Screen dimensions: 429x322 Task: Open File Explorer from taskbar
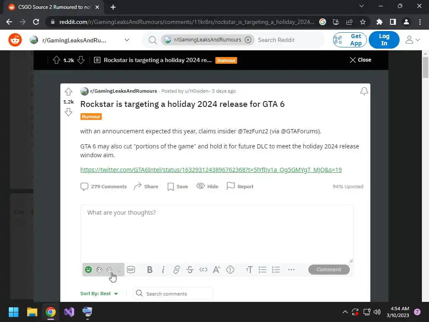point(32,312)
